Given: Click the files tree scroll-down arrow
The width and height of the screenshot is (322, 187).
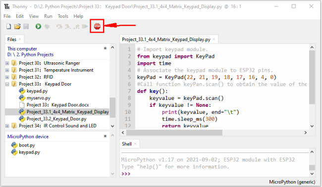Looking at the screenshot, I should (112, 126).
